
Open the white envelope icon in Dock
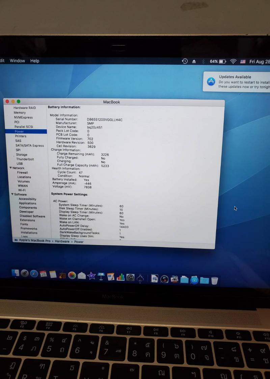point(82,275)
